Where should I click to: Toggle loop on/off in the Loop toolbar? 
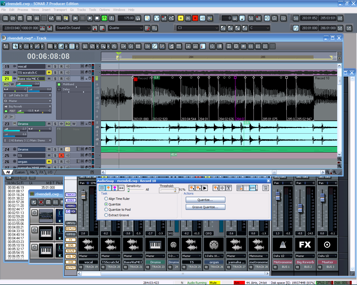click(296, 28)
